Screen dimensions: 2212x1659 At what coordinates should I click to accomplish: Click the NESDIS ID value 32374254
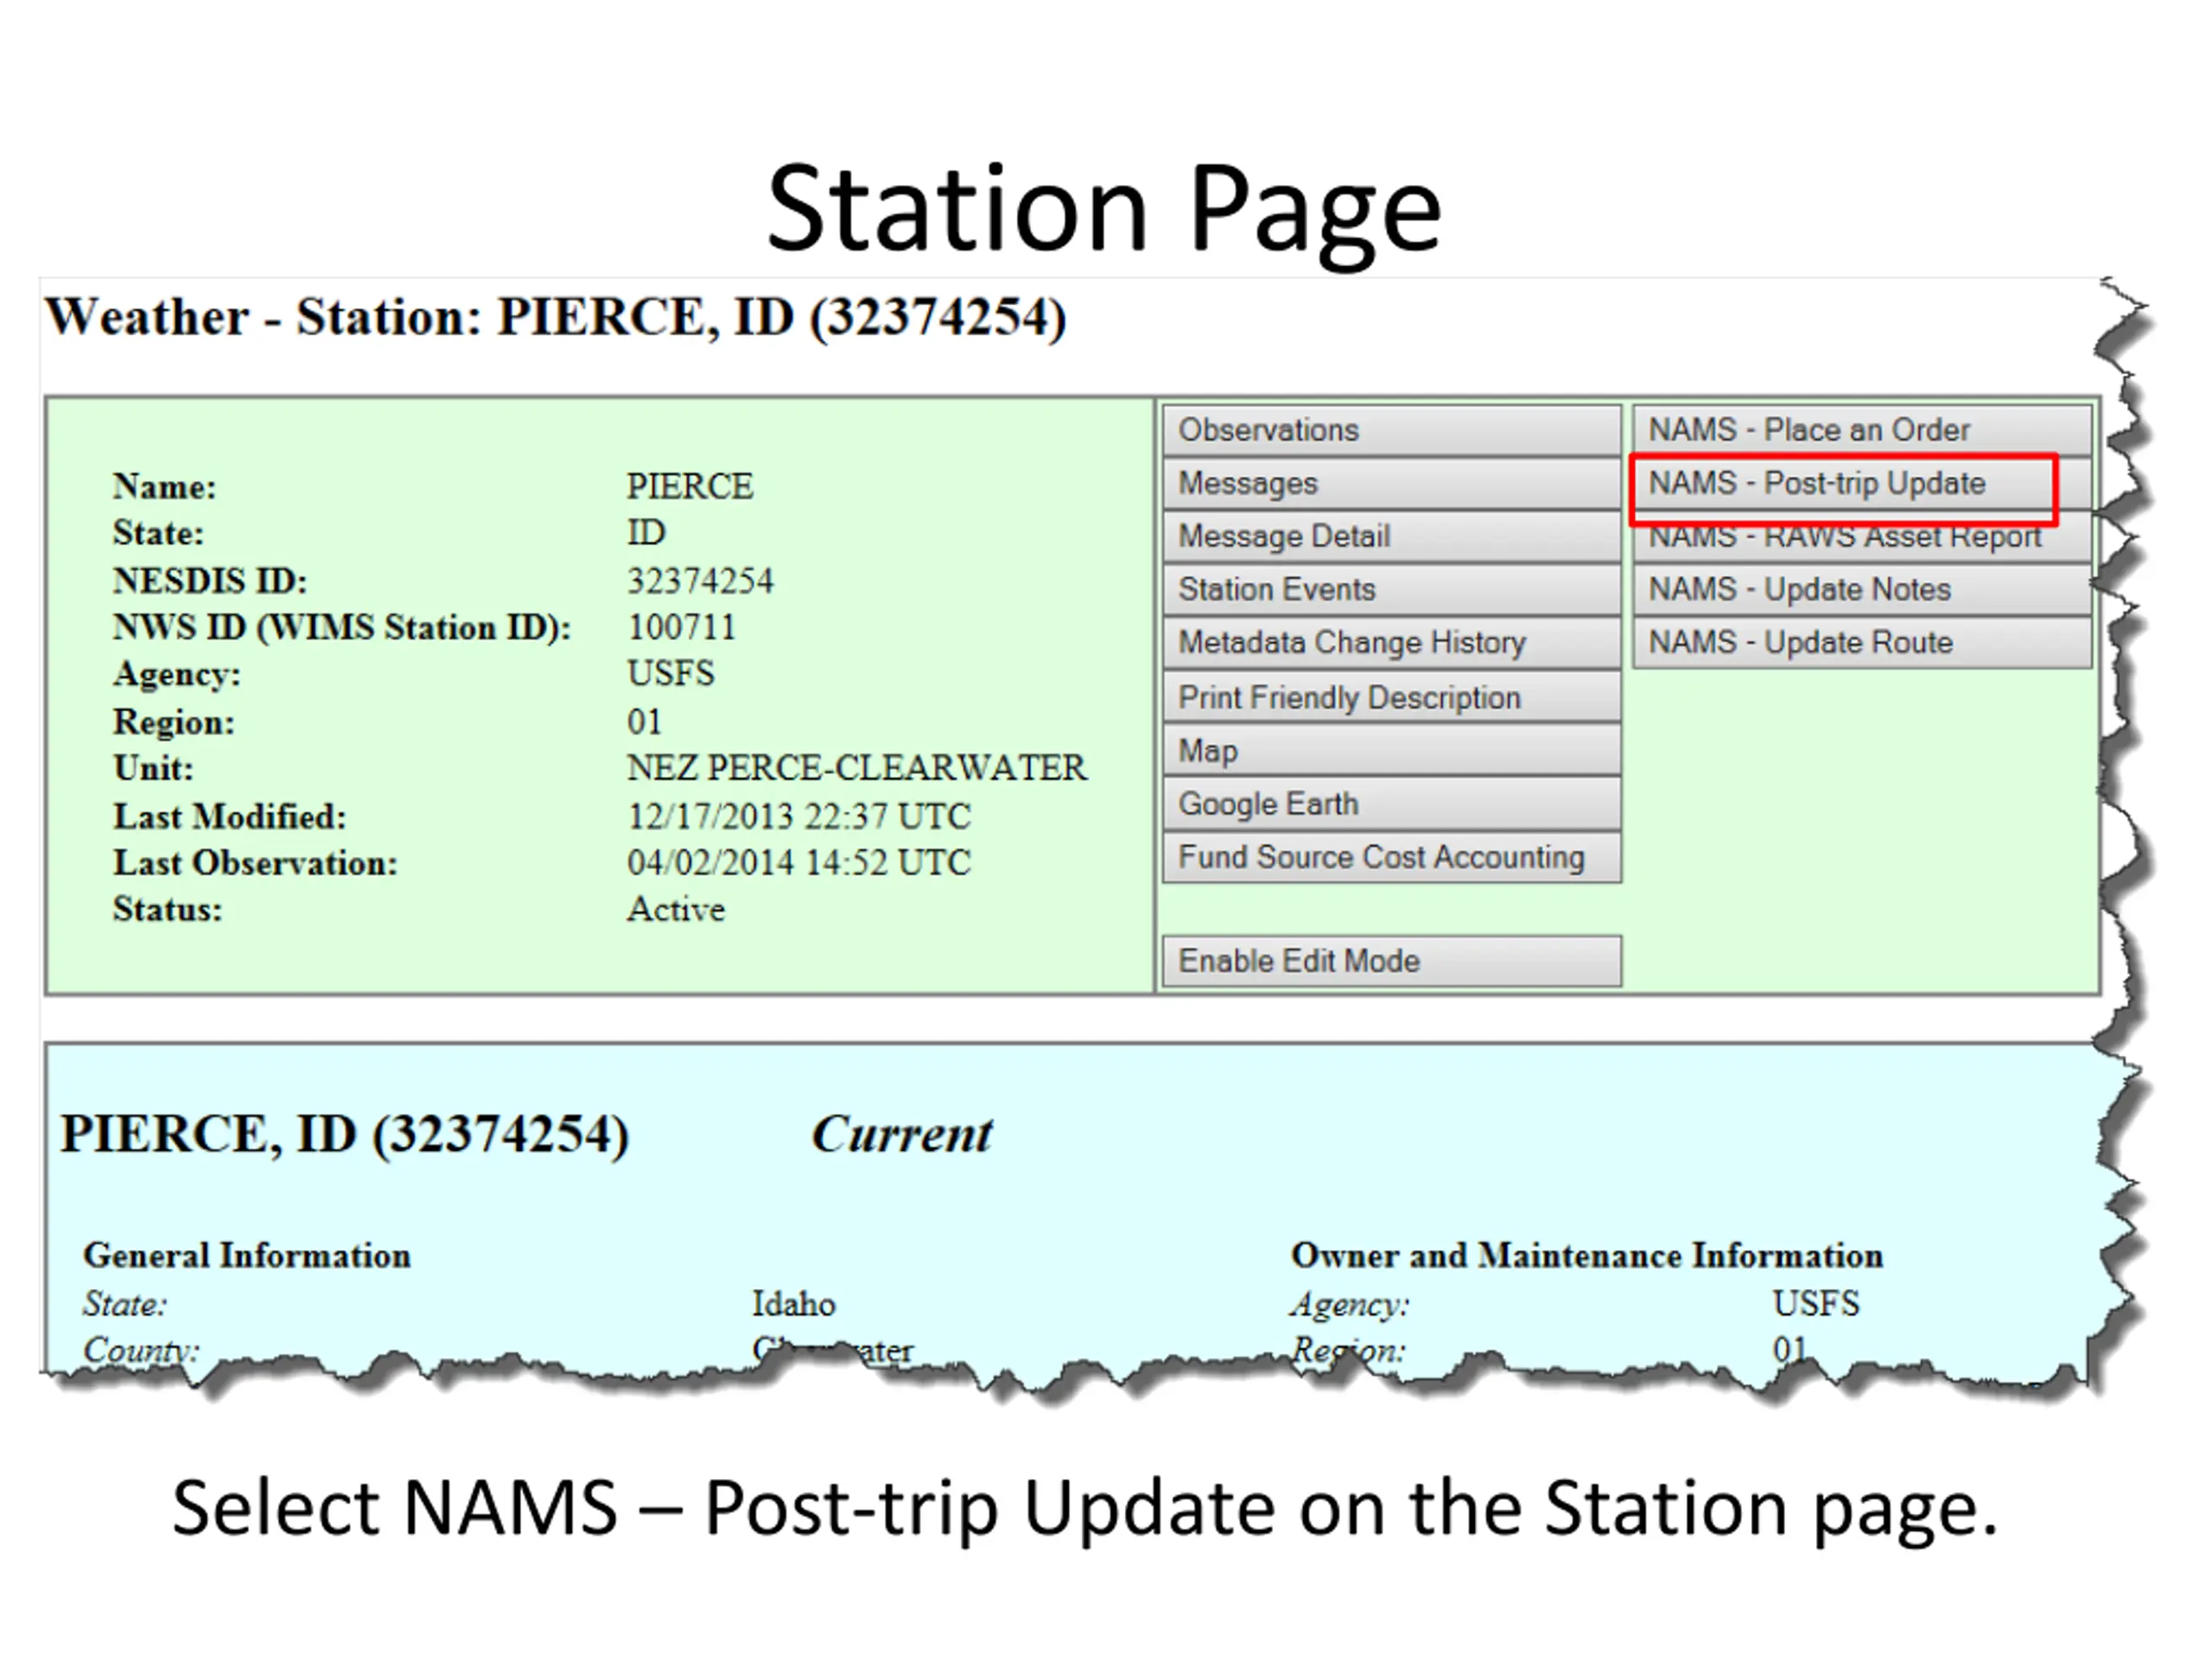[700, 581]
